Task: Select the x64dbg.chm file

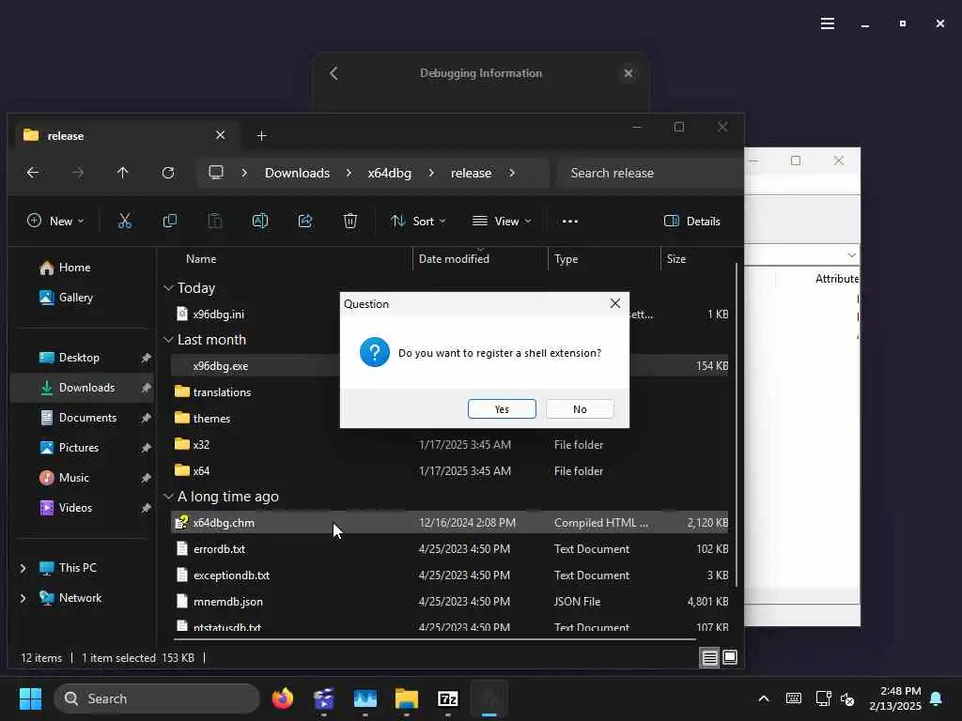Action: 449,522
